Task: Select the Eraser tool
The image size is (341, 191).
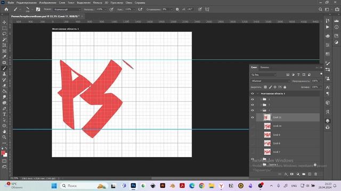Action: pyautogui.click(x=4, y=85)
